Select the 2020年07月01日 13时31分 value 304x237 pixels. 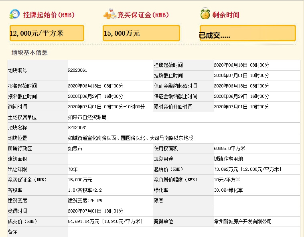(95, 211)
